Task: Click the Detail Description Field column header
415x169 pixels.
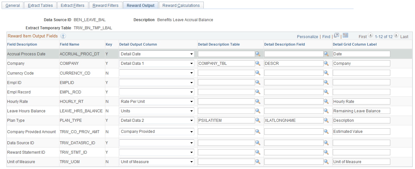Action: [x=284, y=44]
